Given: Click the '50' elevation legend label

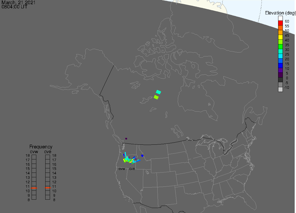Looking at the screenshot, I should [287, 31].
